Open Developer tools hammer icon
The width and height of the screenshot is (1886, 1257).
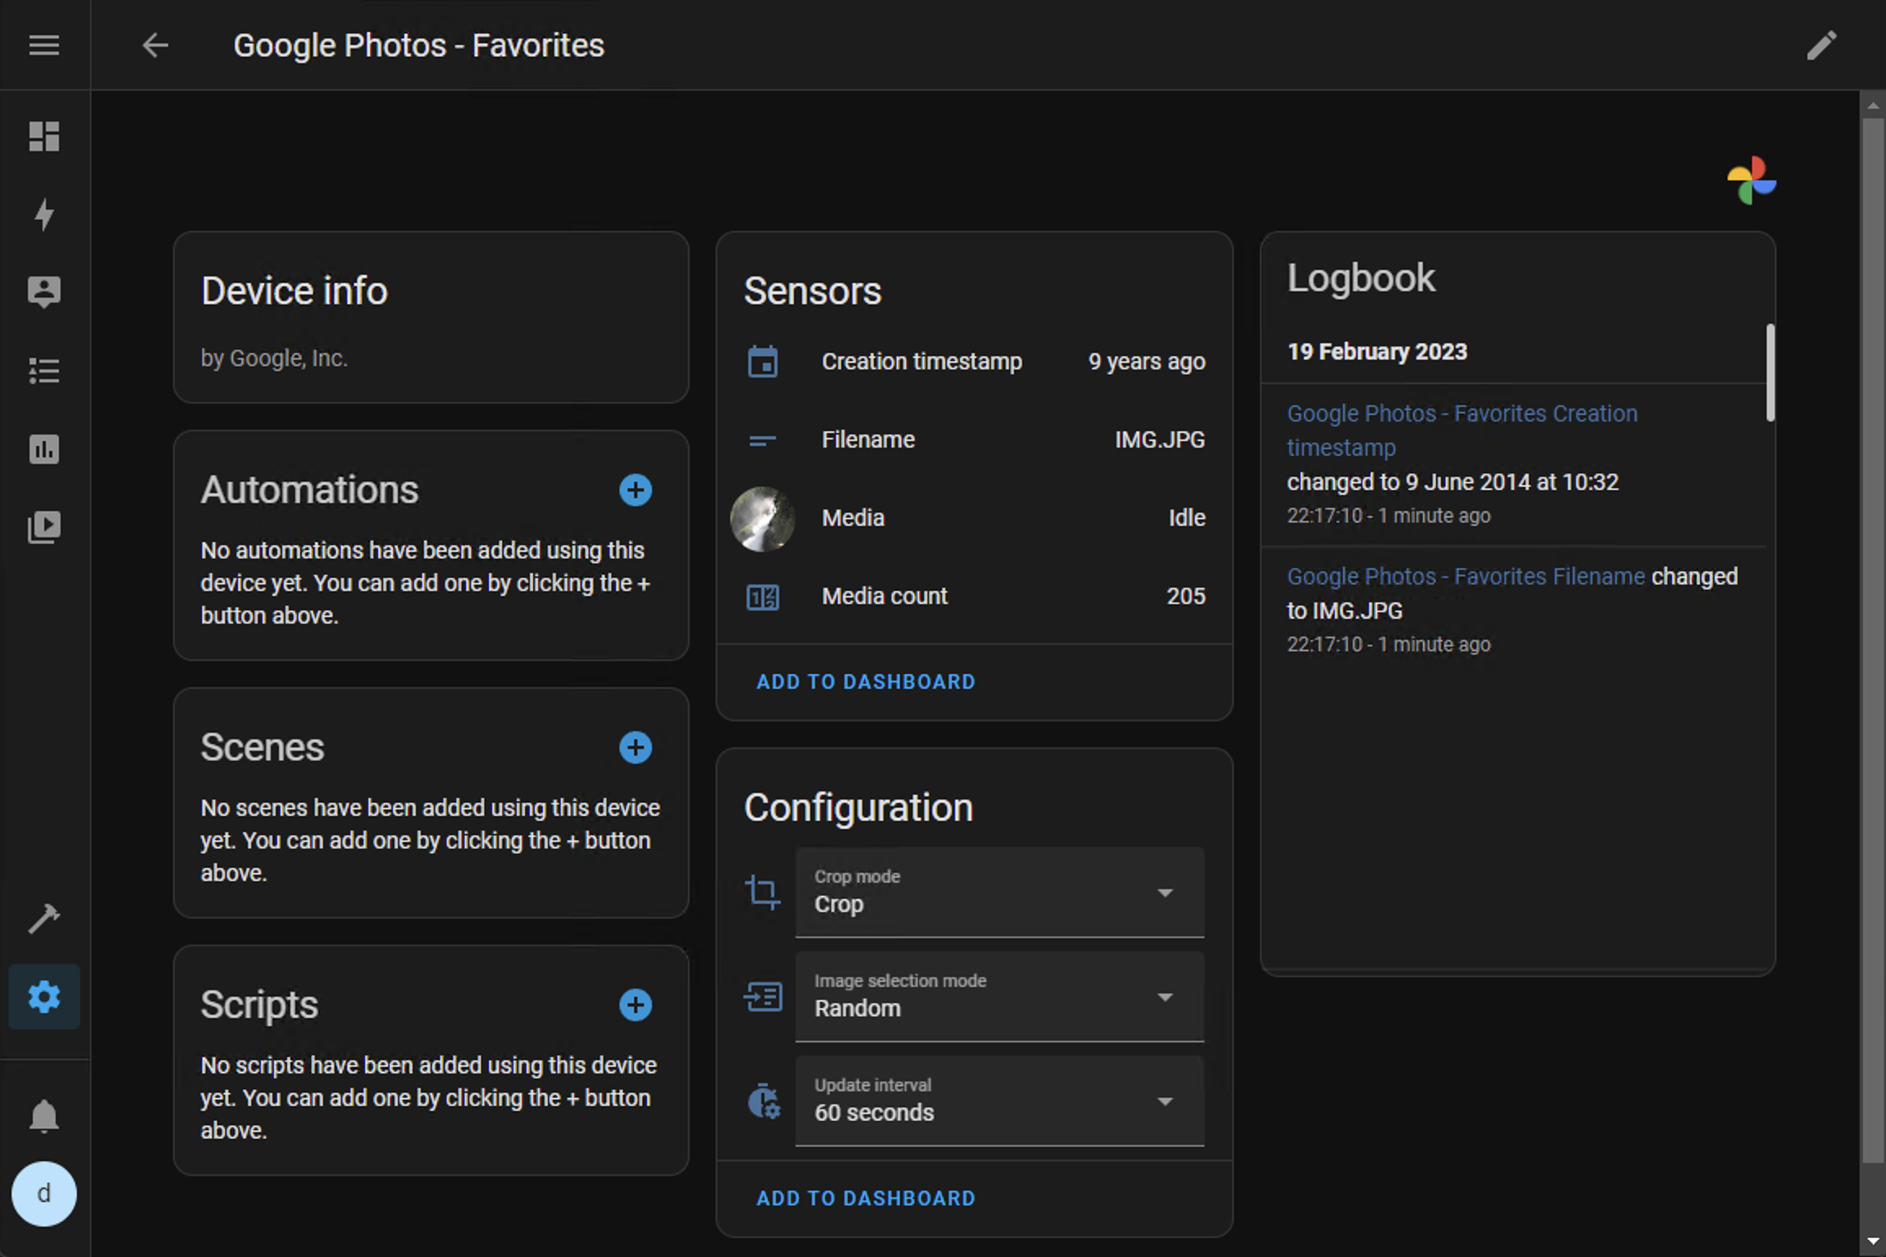pyautogui.click(x=44, y=919)
